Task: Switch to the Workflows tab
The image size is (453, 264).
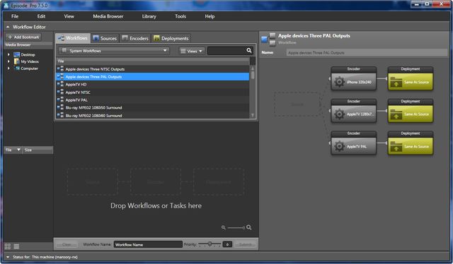Action: tap(72, 38)
